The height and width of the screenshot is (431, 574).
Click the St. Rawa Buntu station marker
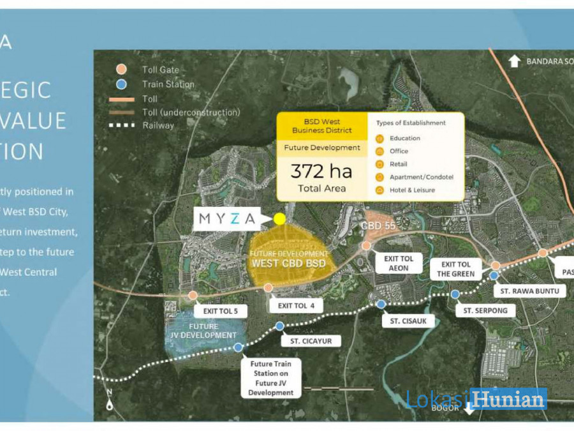(494, 275)
